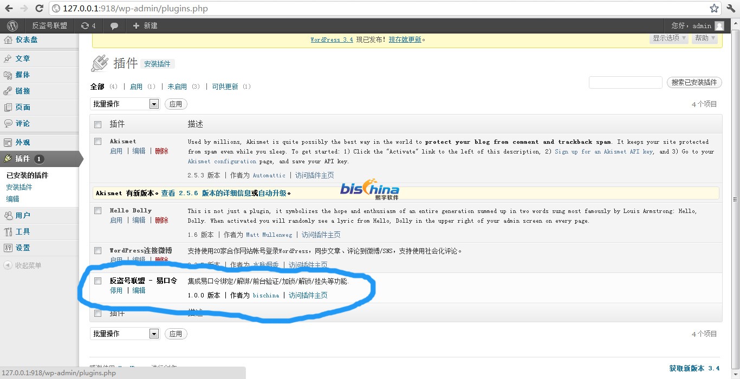740x379 pixels.
Task: Click the top 应用 apply button
Action: pyautogui.click(x=176, y=104)
